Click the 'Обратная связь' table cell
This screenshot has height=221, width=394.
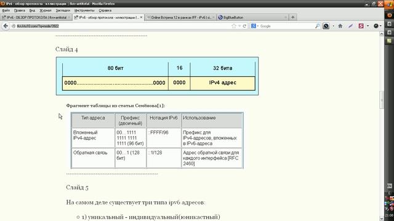tap(93, 158)
